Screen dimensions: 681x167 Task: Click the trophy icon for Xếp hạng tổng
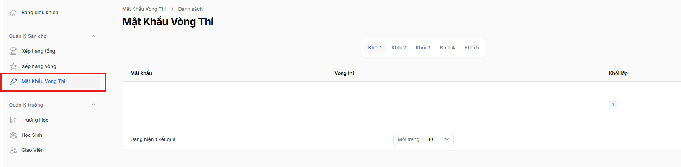13,51
